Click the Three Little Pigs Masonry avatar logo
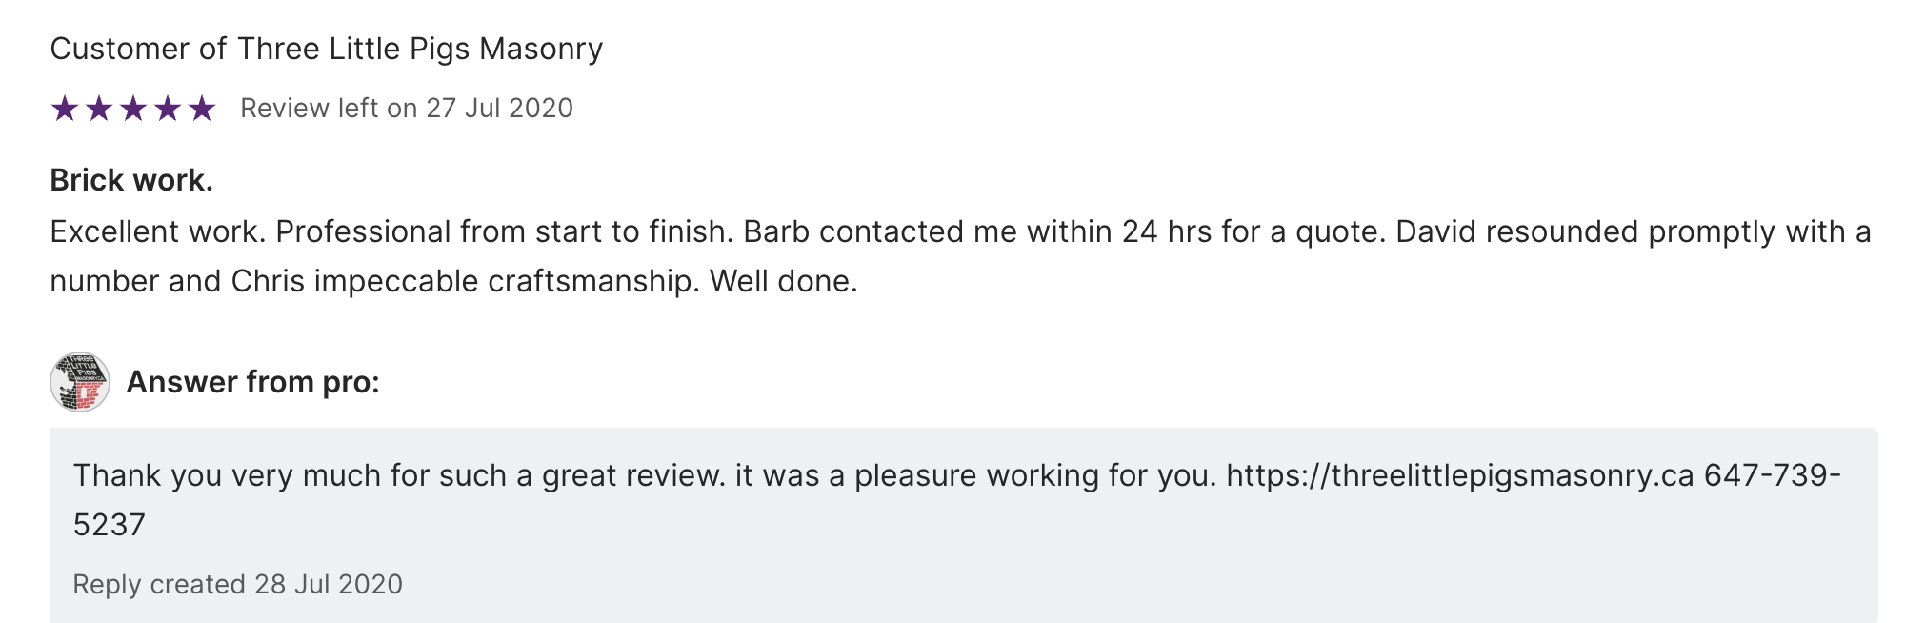1905x623 pixels. tap(80, 382)
